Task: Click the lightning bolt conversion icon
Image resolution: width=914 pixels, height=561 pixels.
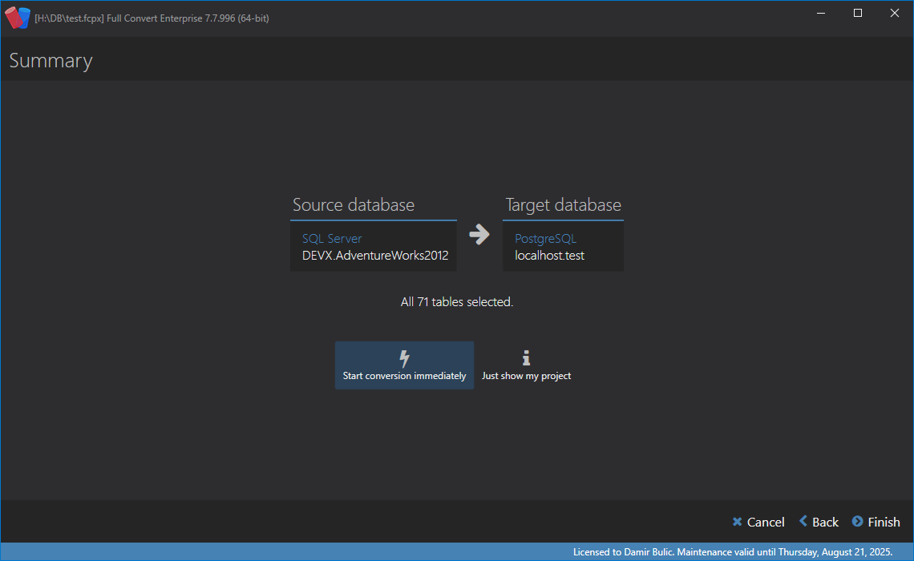Action: click(404, 358)
